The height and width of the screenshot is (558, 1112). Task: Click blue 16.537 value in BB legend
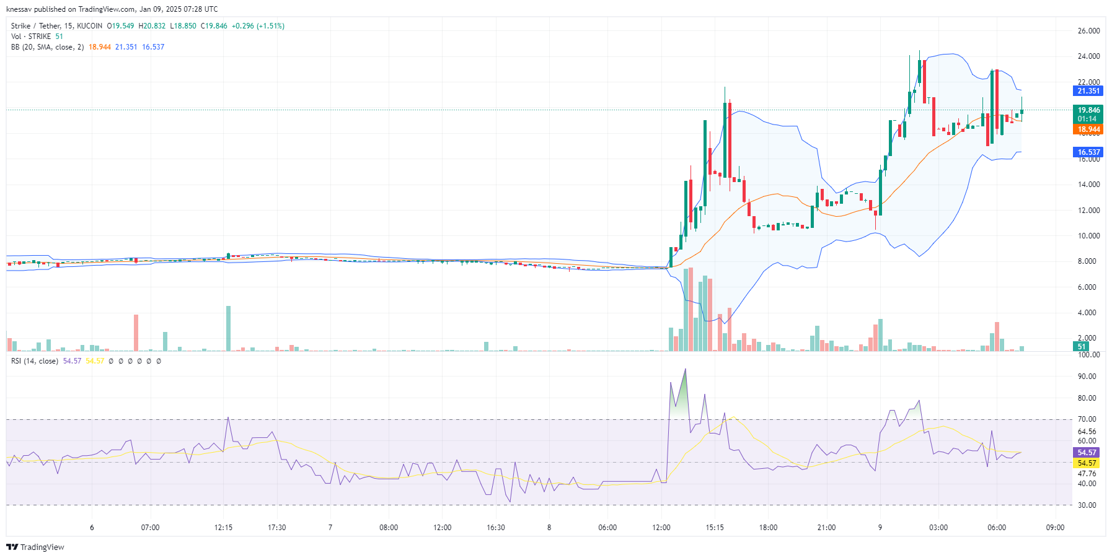tap(153, 47)
